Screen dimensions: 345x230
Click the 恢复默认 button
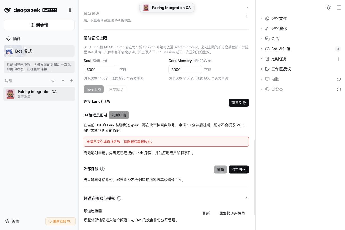click(116, 89)
